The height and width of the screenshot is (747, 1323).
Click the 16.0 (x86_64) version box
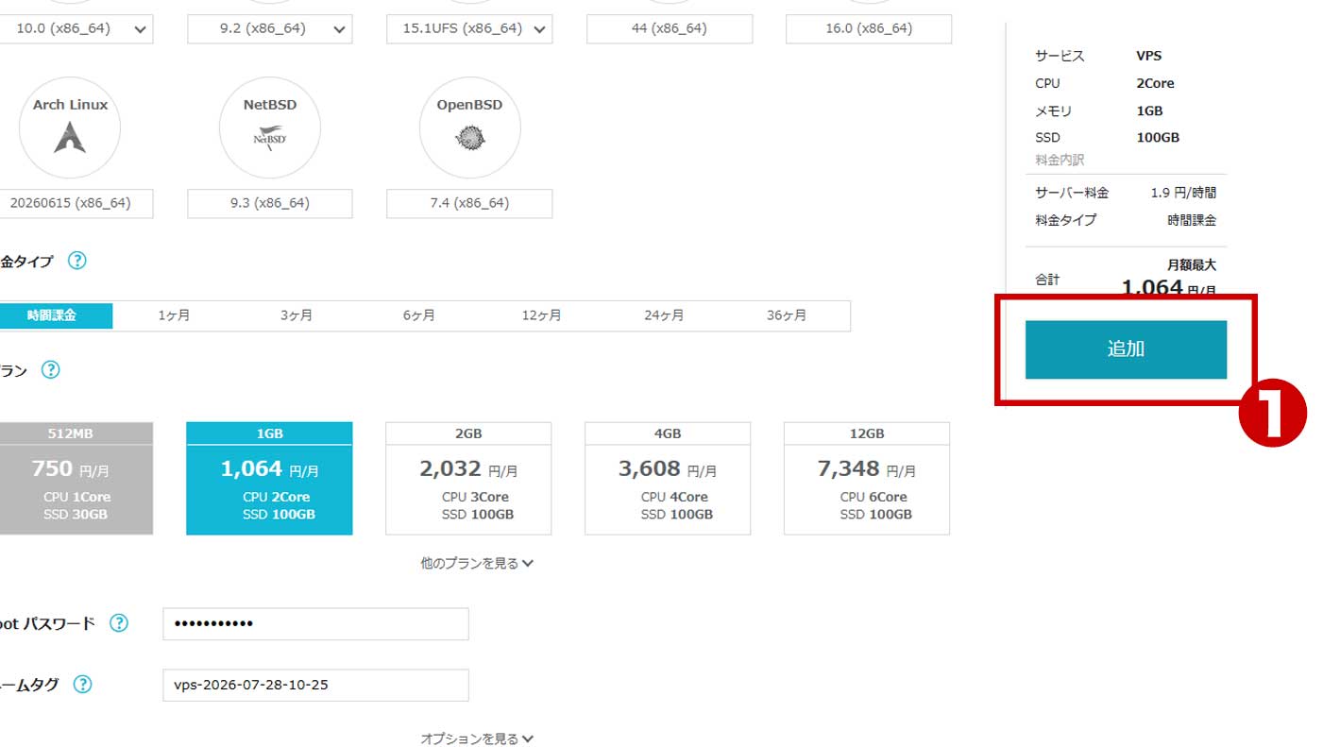(x=869, y=28)
